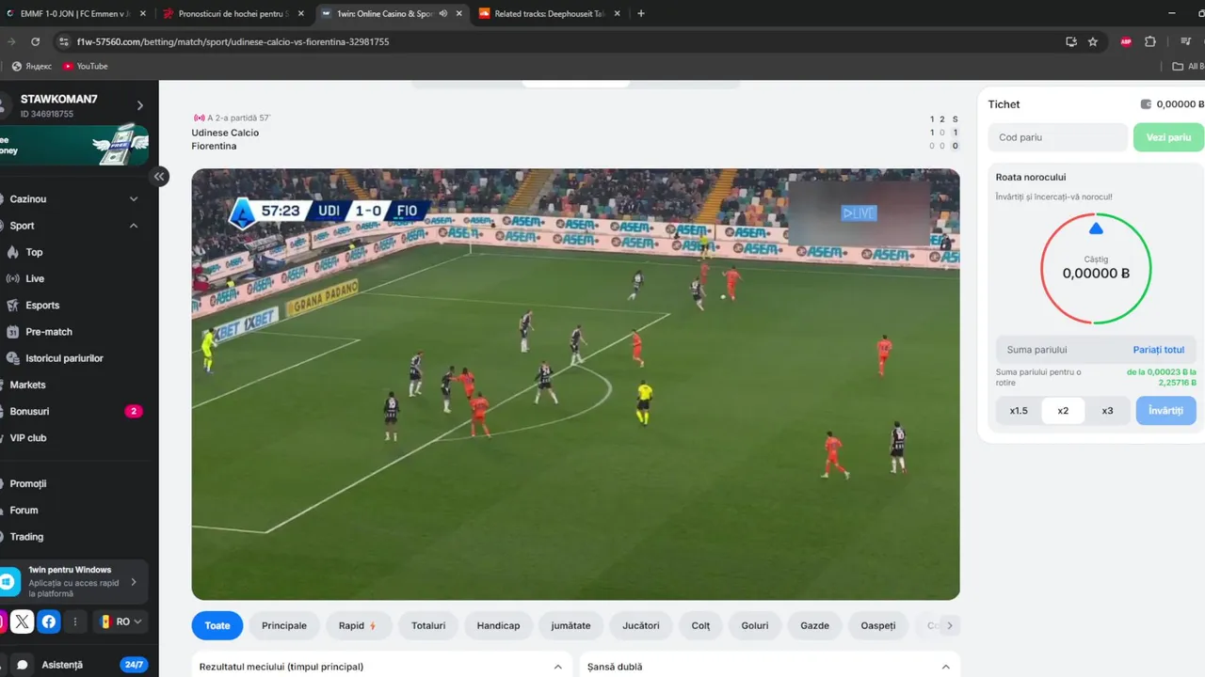Open a new browser tab
This screenshot has width=1205, height=677.
pos(641,13)
